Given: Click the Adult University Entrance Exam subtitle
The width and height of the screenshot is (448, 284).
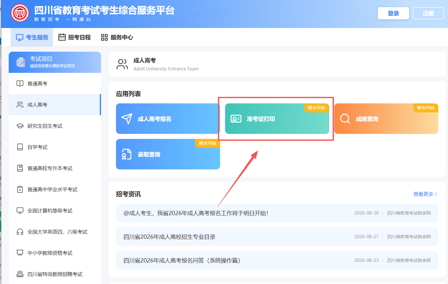Looking at the screenshot, I should tap(166, 69).
